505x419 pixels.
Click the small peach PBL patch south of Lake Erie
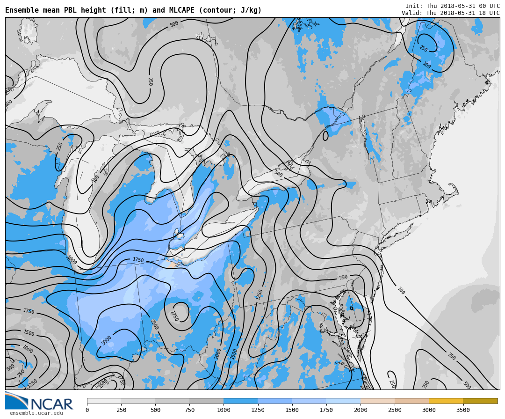tap(173, 265)
